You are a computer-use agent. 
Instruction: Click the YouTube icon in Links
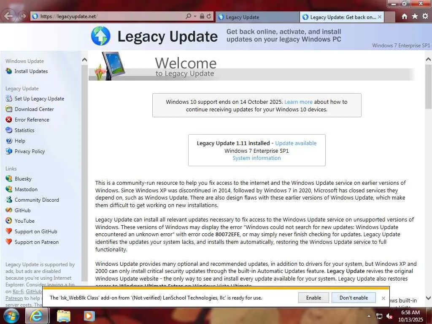pos(9,221)
